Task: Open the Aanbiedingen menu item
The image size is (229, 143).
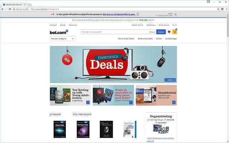Action: (x=171, y=39)
